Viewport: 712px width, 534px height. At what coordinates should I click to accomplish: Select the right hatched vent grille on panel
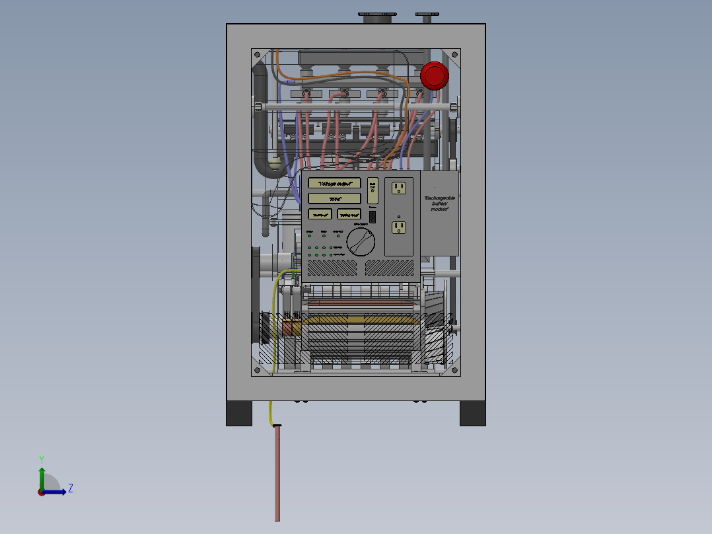click(x=389, y=268)
